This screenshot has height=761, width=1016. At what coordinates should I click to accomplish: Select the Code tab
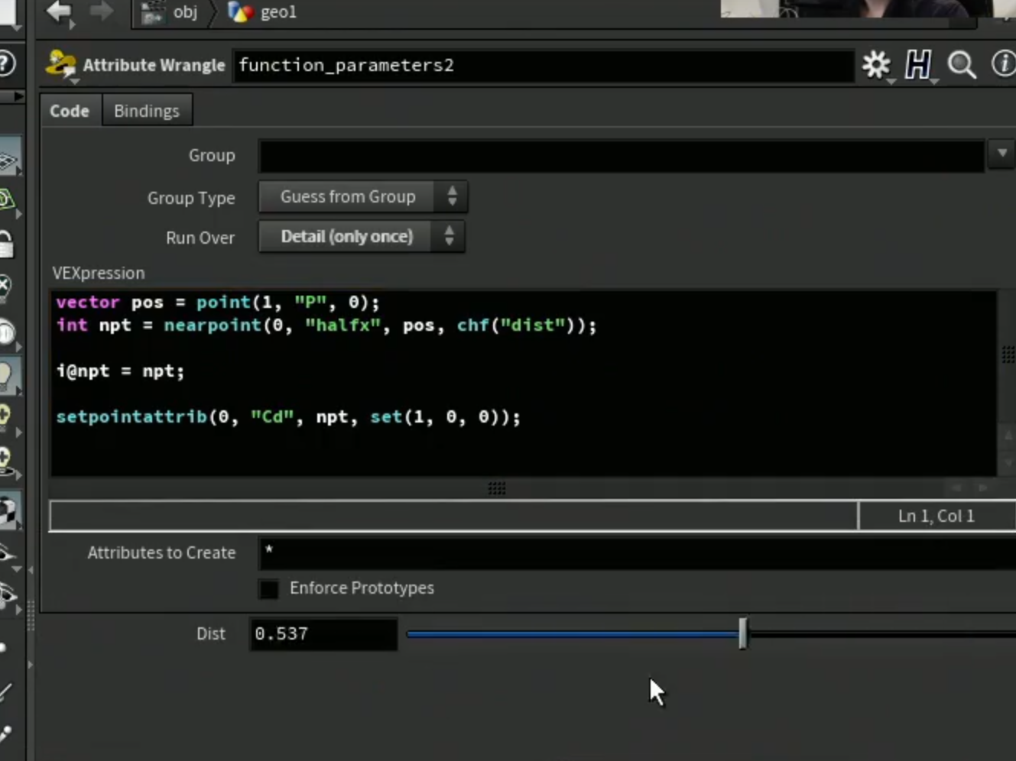[x=70, y=111]
